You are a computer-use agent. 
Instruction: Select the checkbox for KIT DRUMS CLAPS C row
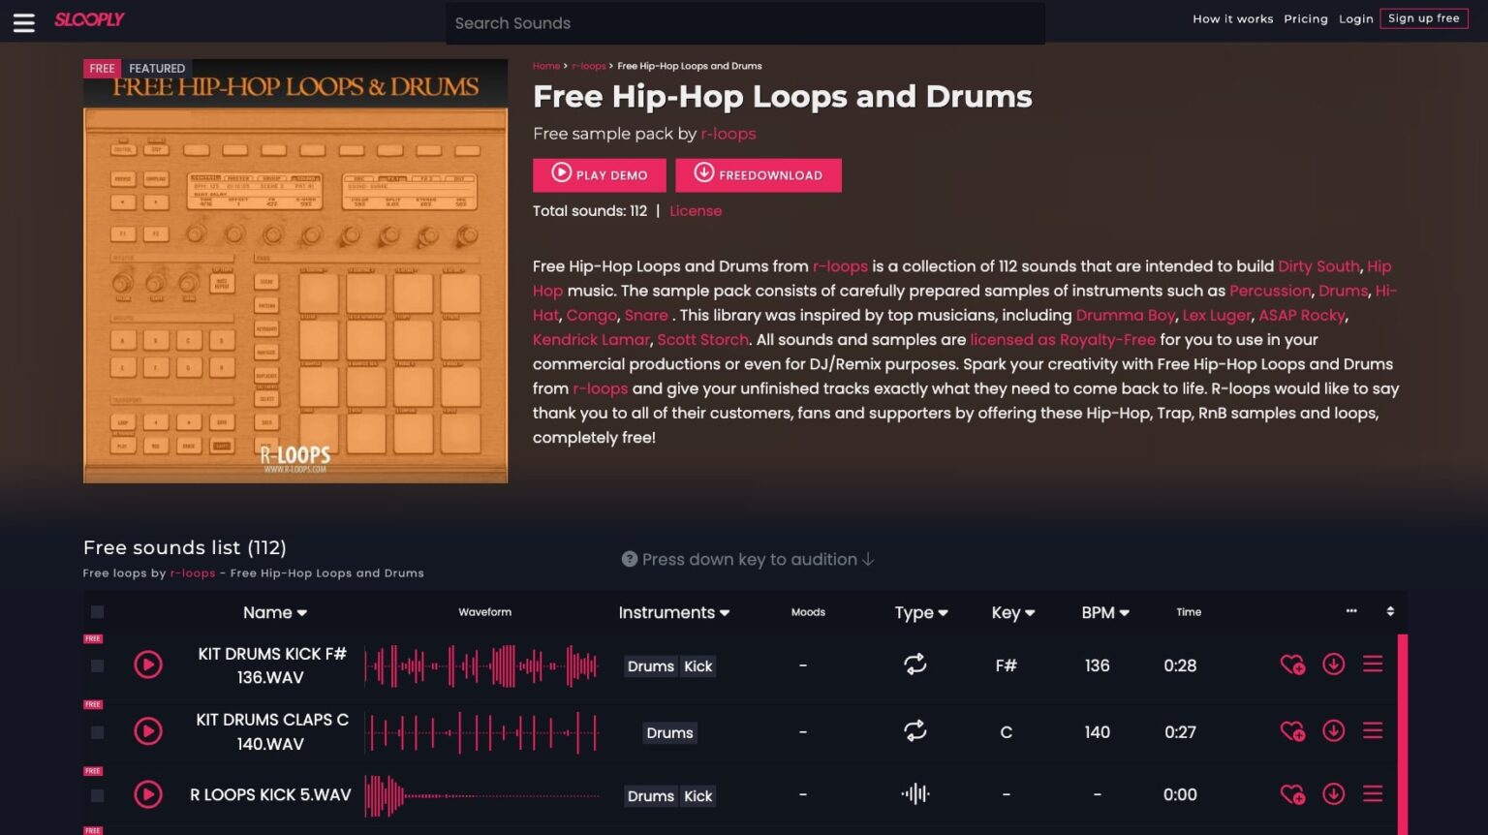coord(97,731)
